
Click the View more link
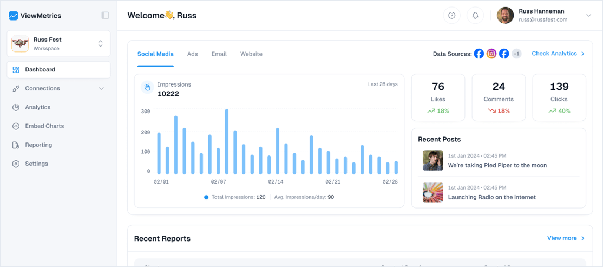[562, 238]
